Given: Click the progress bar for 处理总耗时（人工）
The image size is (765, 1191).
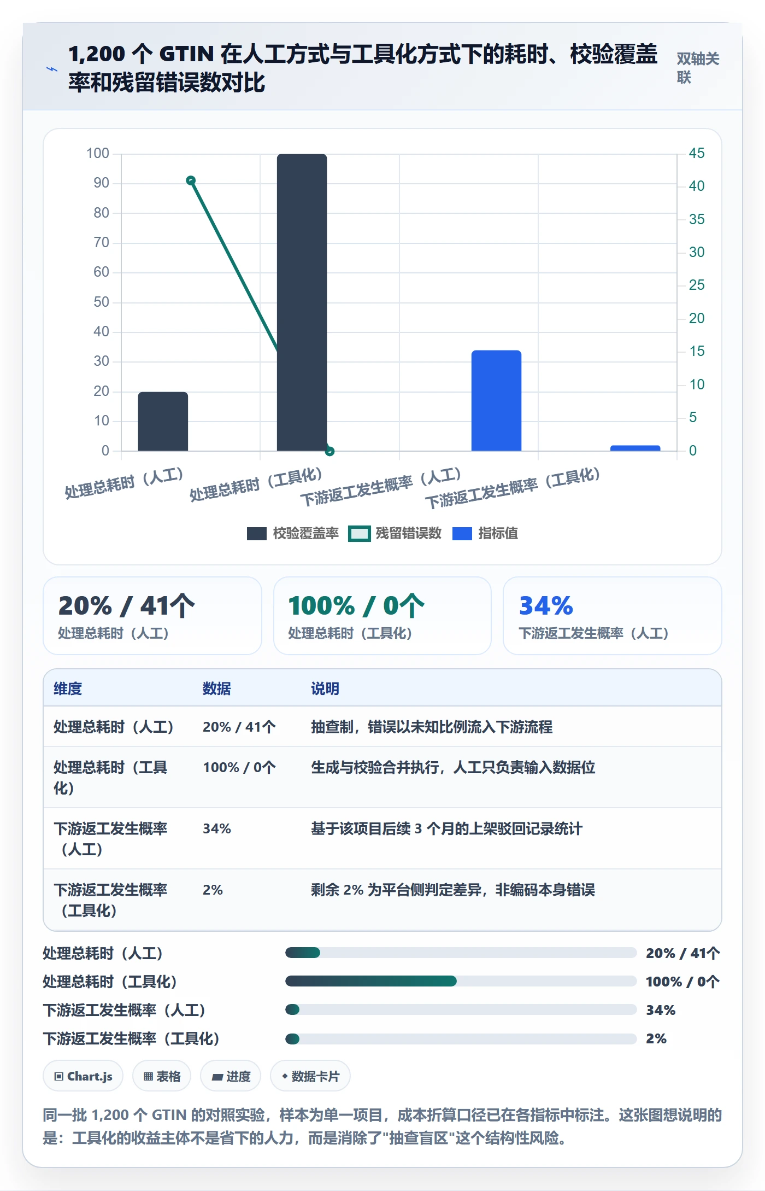Looking at the screenshot, I should point(461,953).
